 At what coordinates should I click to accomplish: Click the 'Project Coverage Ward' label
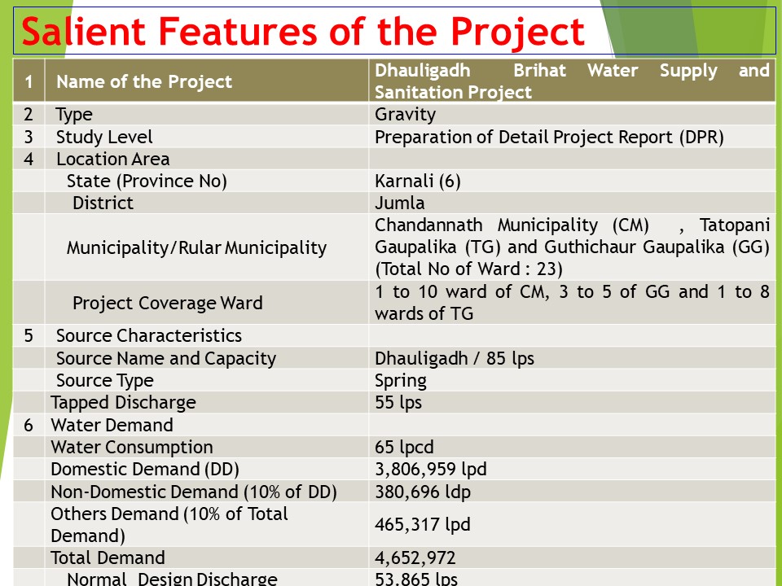(x=167, y=303)
